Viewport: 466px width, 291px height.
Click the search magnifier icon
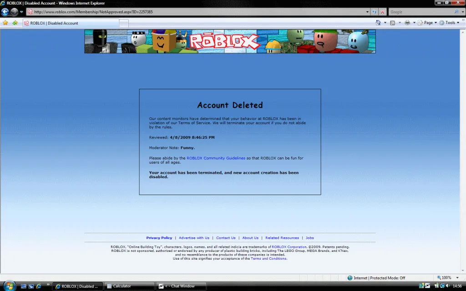click(x=456, y=12)
